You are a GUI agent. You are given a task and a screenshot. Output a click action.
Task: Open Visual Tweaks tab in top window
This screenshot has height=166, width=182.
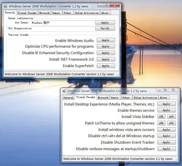coord(27,13)
